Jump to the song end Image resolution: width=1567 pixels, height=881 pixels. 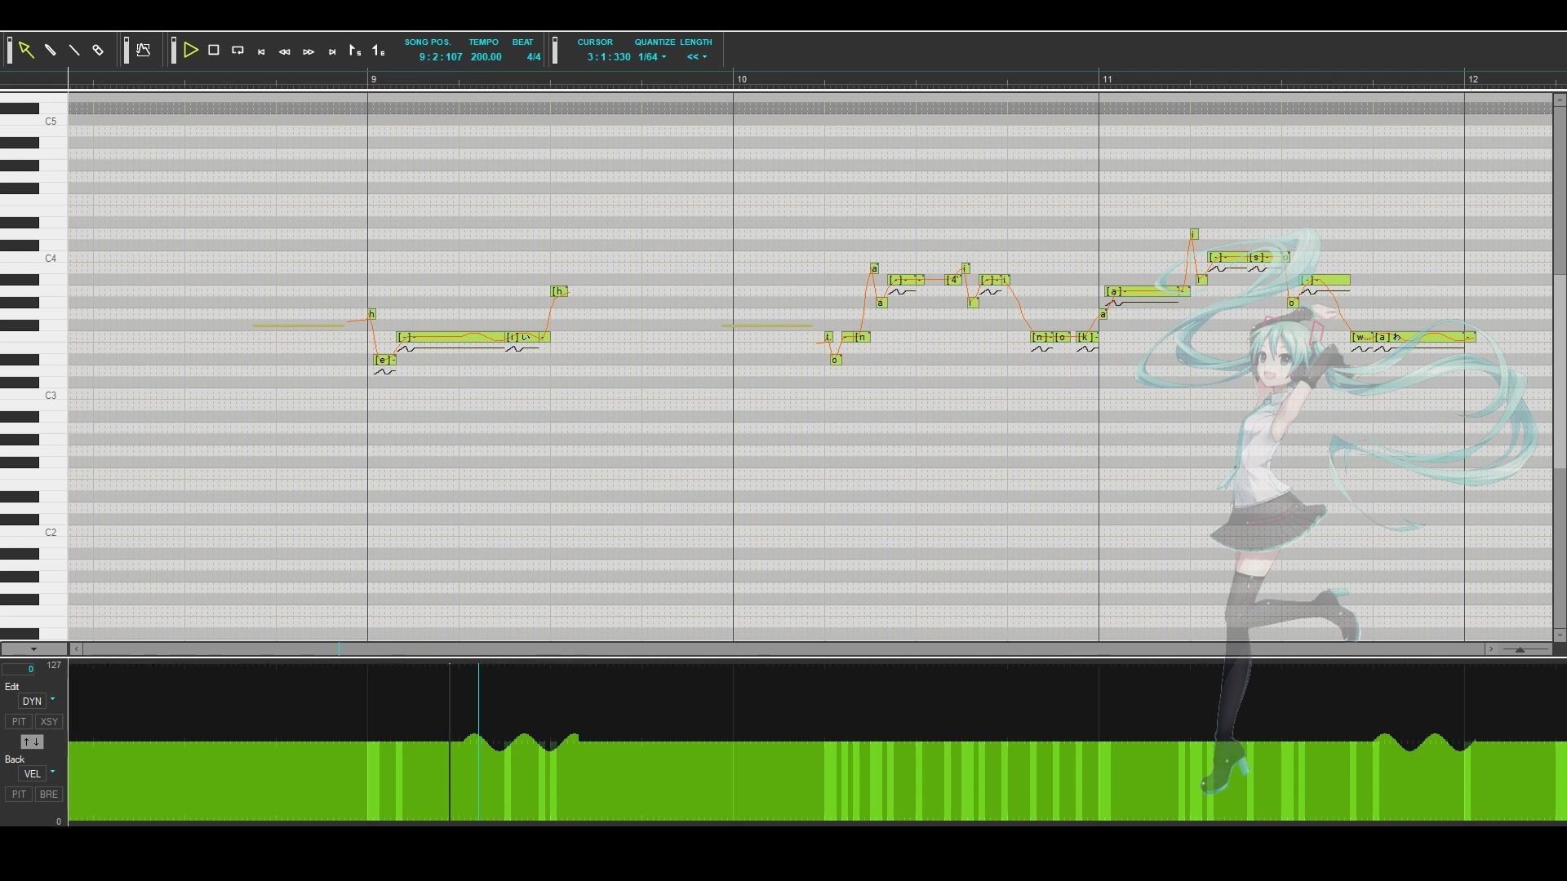tap(332, 51)
